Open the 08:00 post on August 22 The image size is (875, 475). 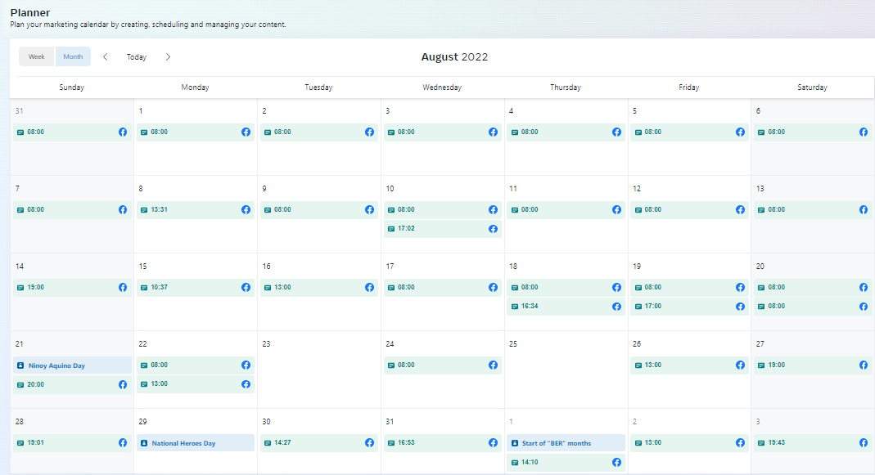(x=196, y=365)
